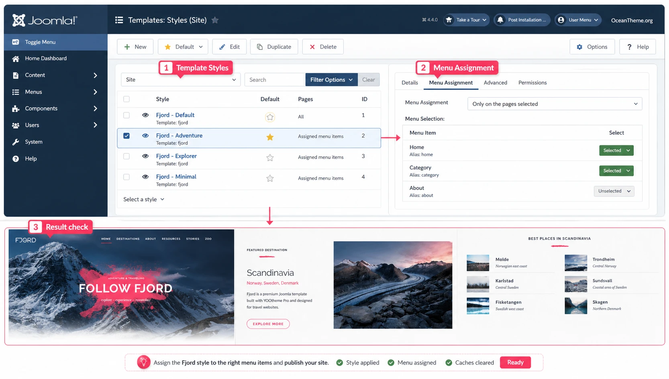Screen dimensions: 669x379
Task: Expand the Content sidebar submenu chevron
Action: (95, 75)
